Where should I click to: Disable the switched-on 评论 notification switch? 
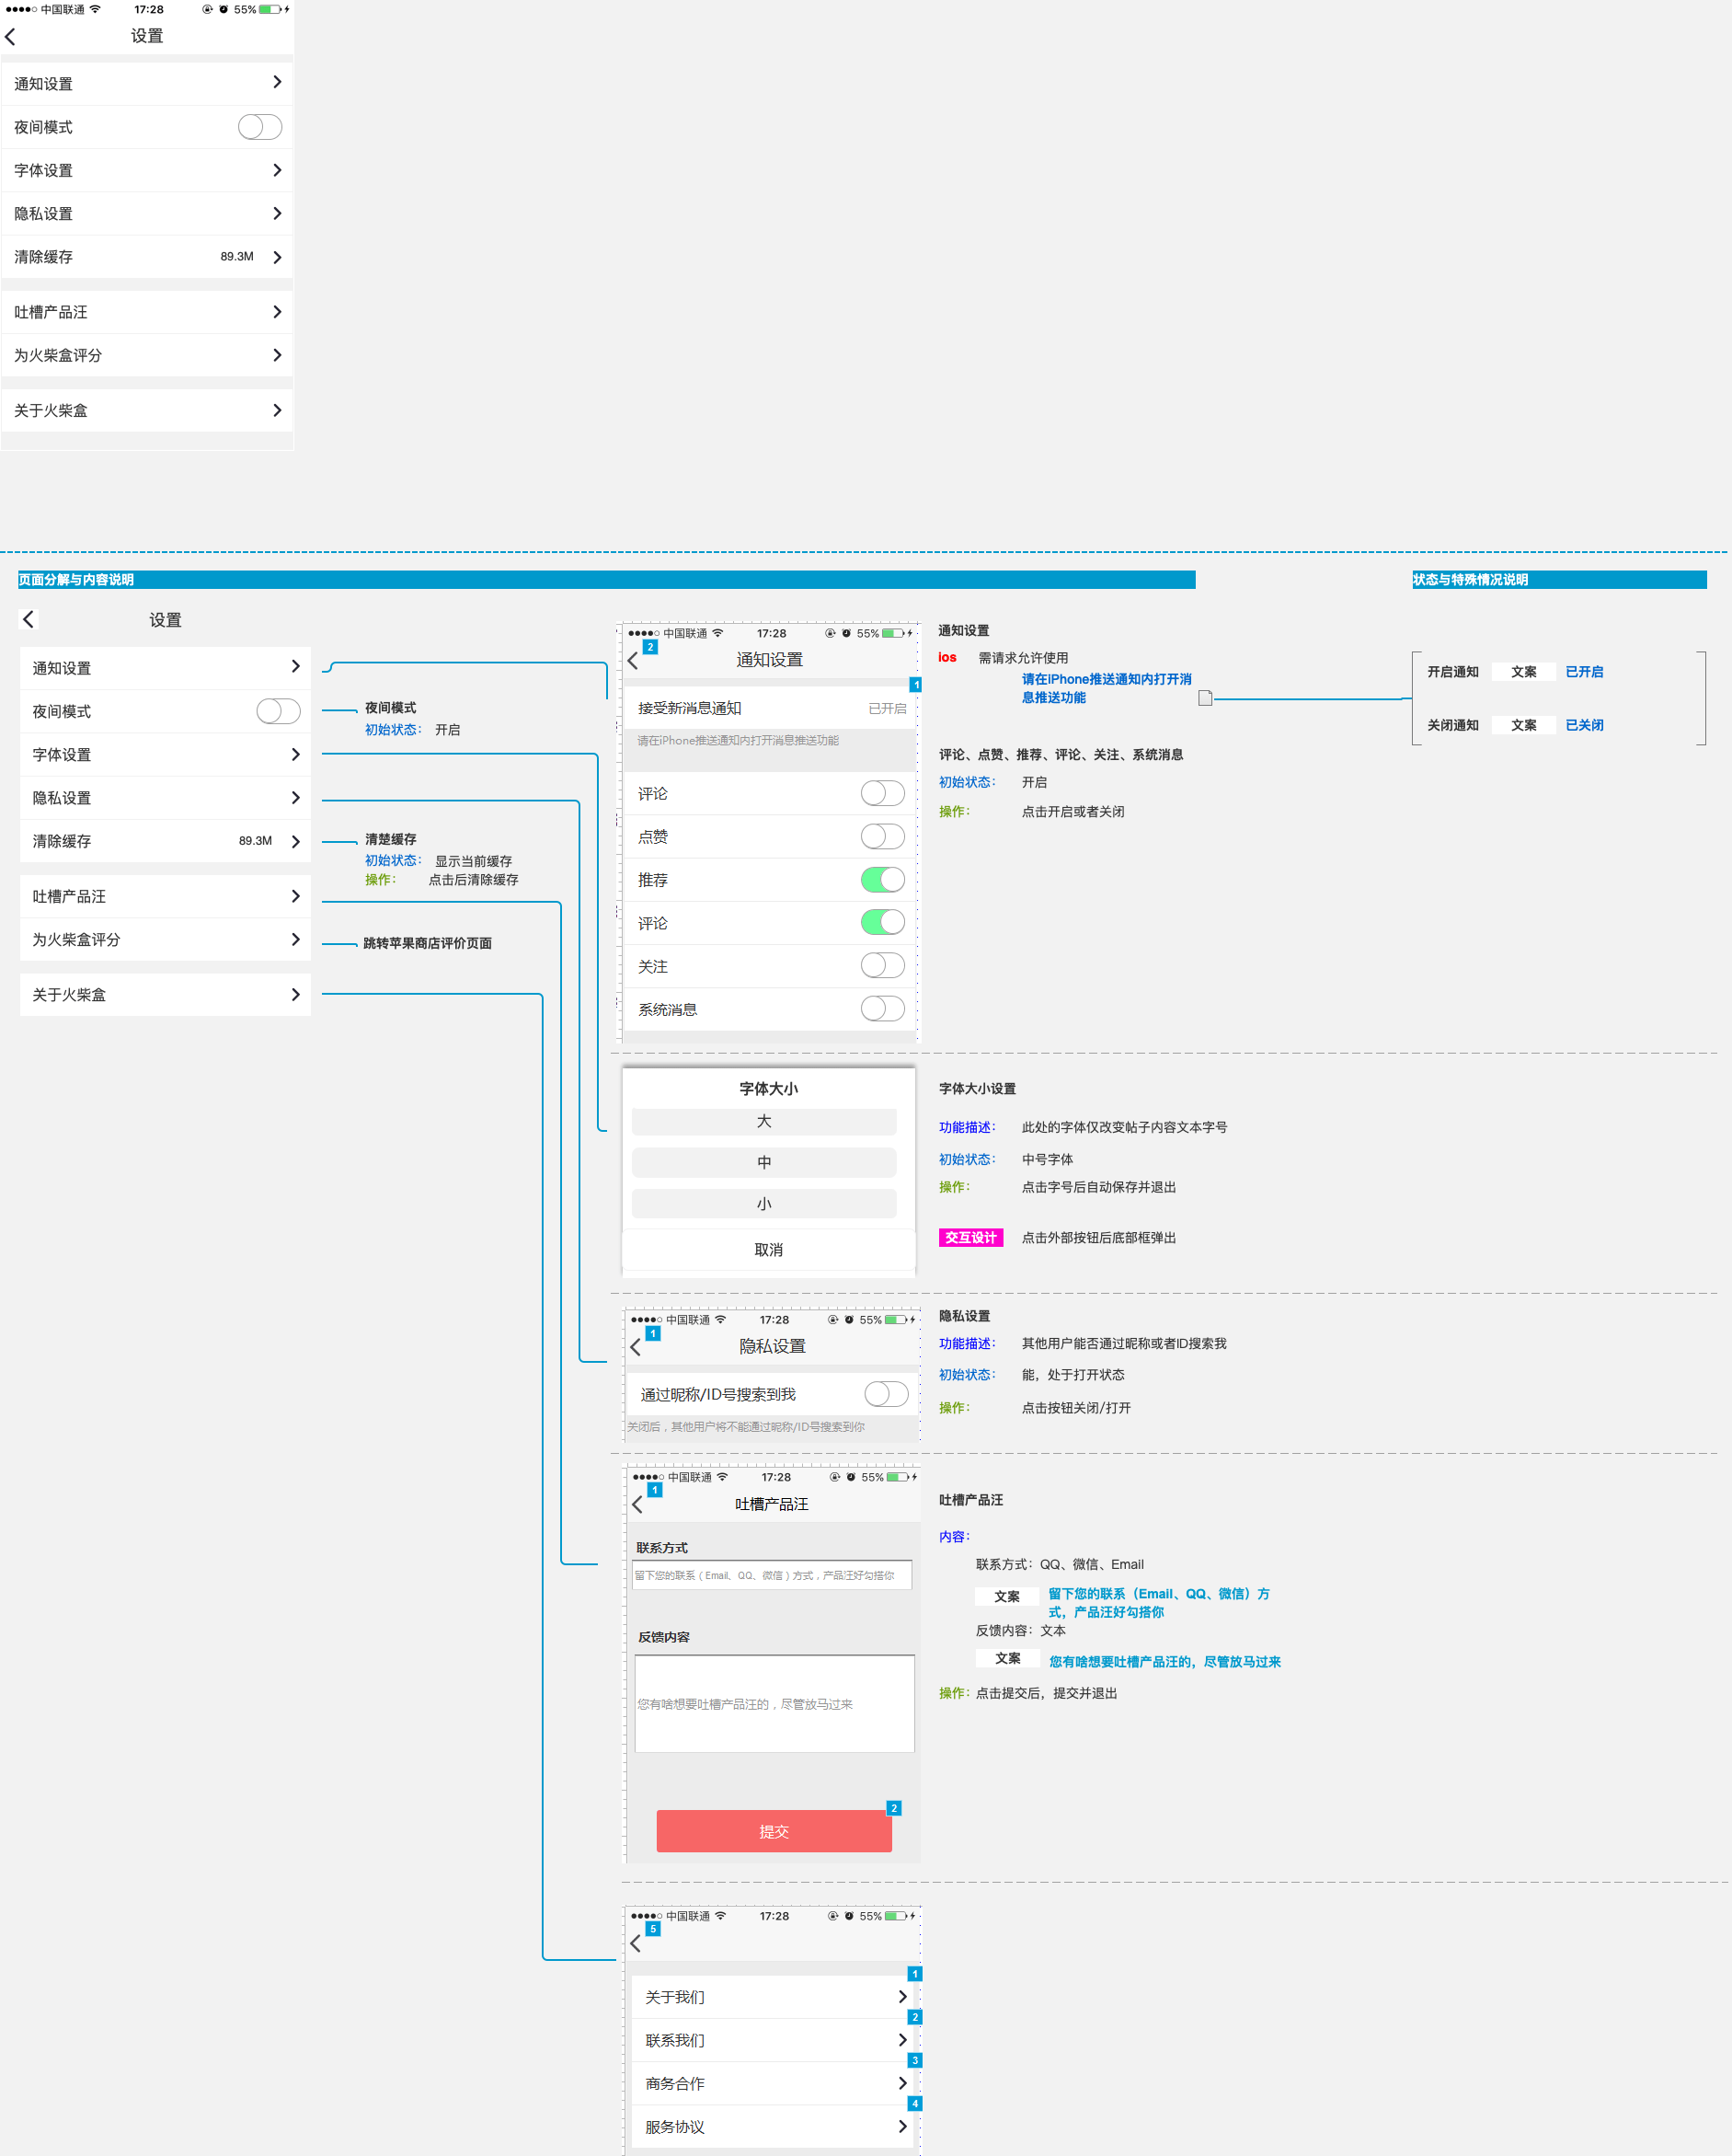coord(882,922)
